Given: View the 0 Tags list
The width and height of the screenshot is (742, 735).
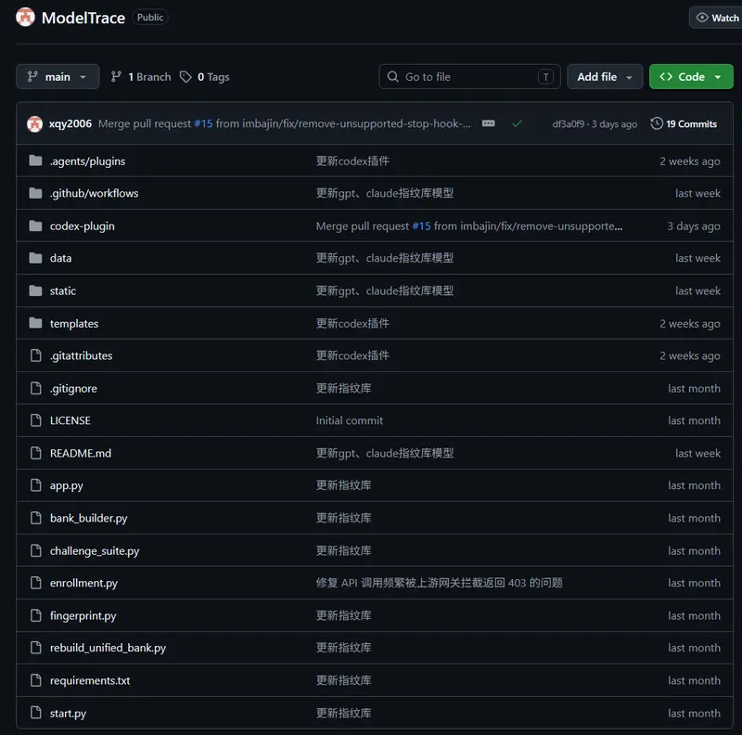Looking at the screenshot, I should pyautogui.click(x=204, y=77).
